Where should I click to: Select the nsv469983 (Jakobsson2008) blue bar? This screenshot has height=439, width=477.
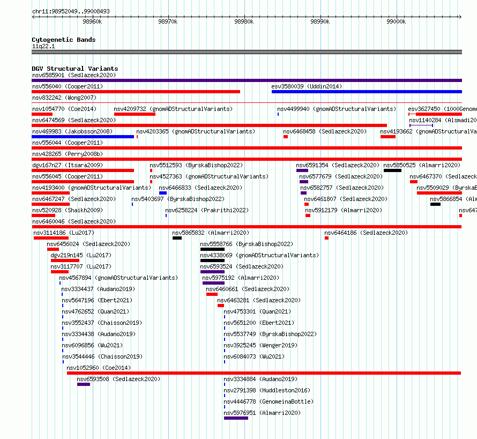[x=83, y=137]
